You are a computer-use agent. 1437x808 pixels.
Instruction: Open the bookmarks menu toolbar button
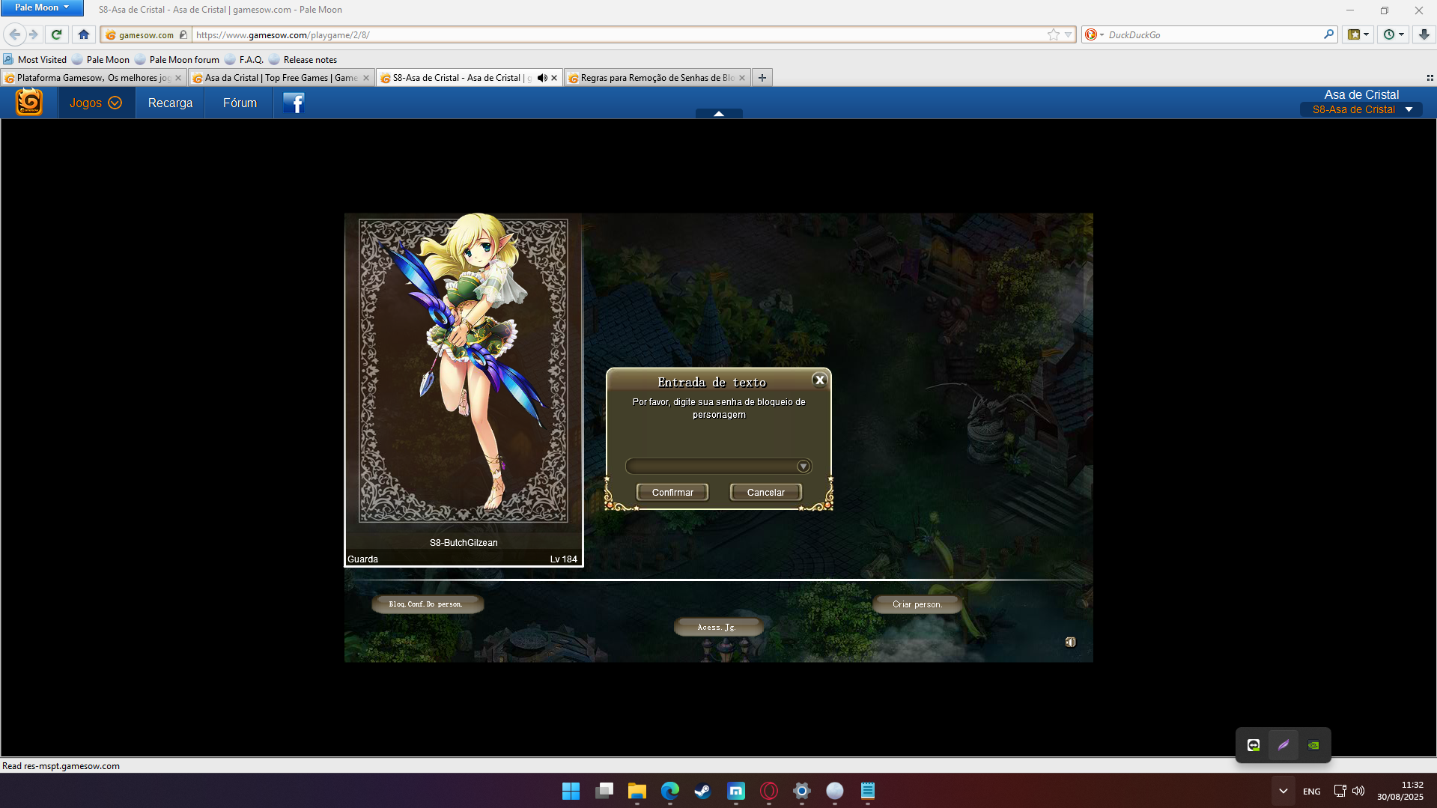(1358, 34)
